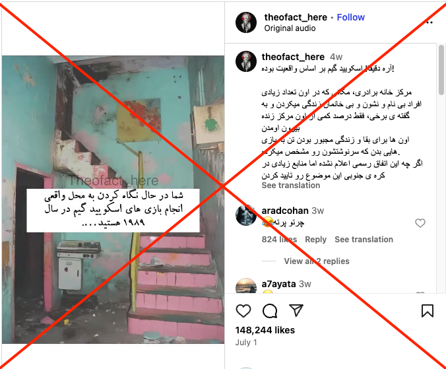Screen dimensions: 446x369
Task: Reply to aradcohan's comment
Action: (x=316, y=240)
